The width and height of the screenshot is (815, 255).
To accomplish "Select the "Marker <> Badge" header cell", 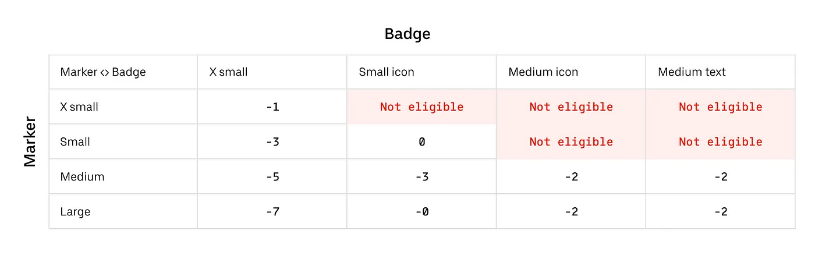I will (103, 72).
